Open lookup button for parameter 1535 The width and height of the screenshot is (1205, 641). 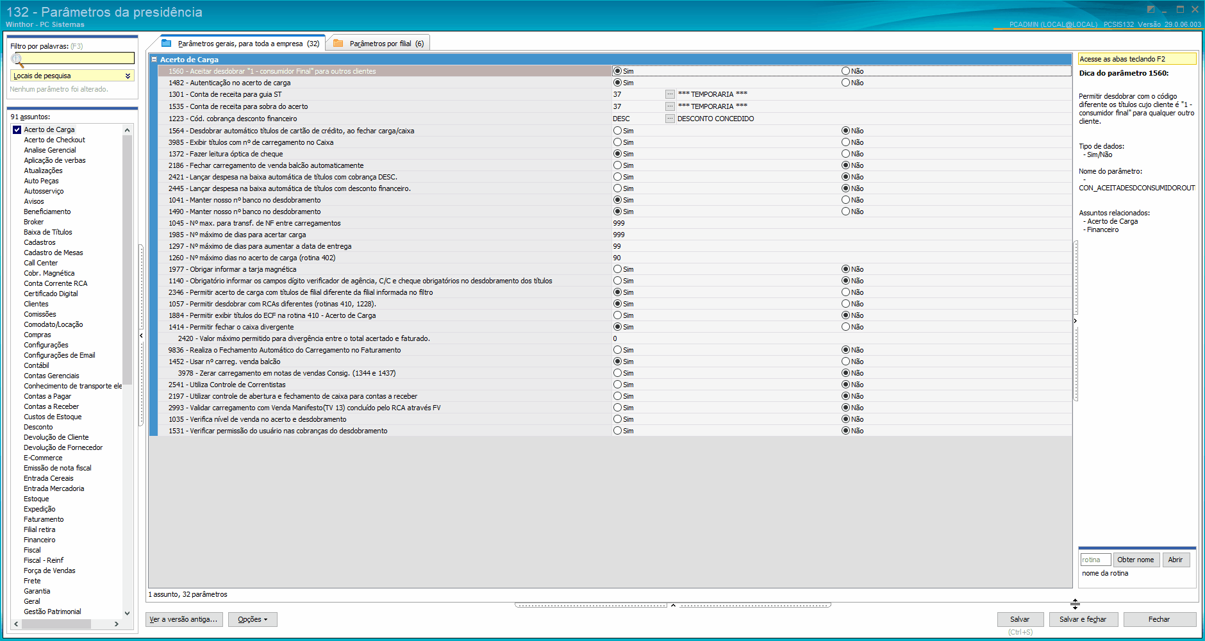[x=670, y=106]
